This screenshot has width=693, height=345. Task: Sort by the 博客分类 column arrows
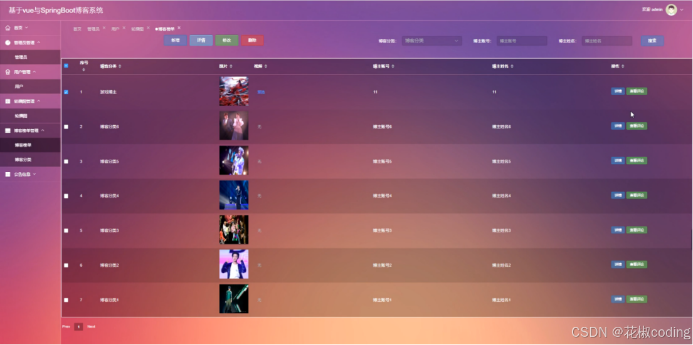point(120,66)
